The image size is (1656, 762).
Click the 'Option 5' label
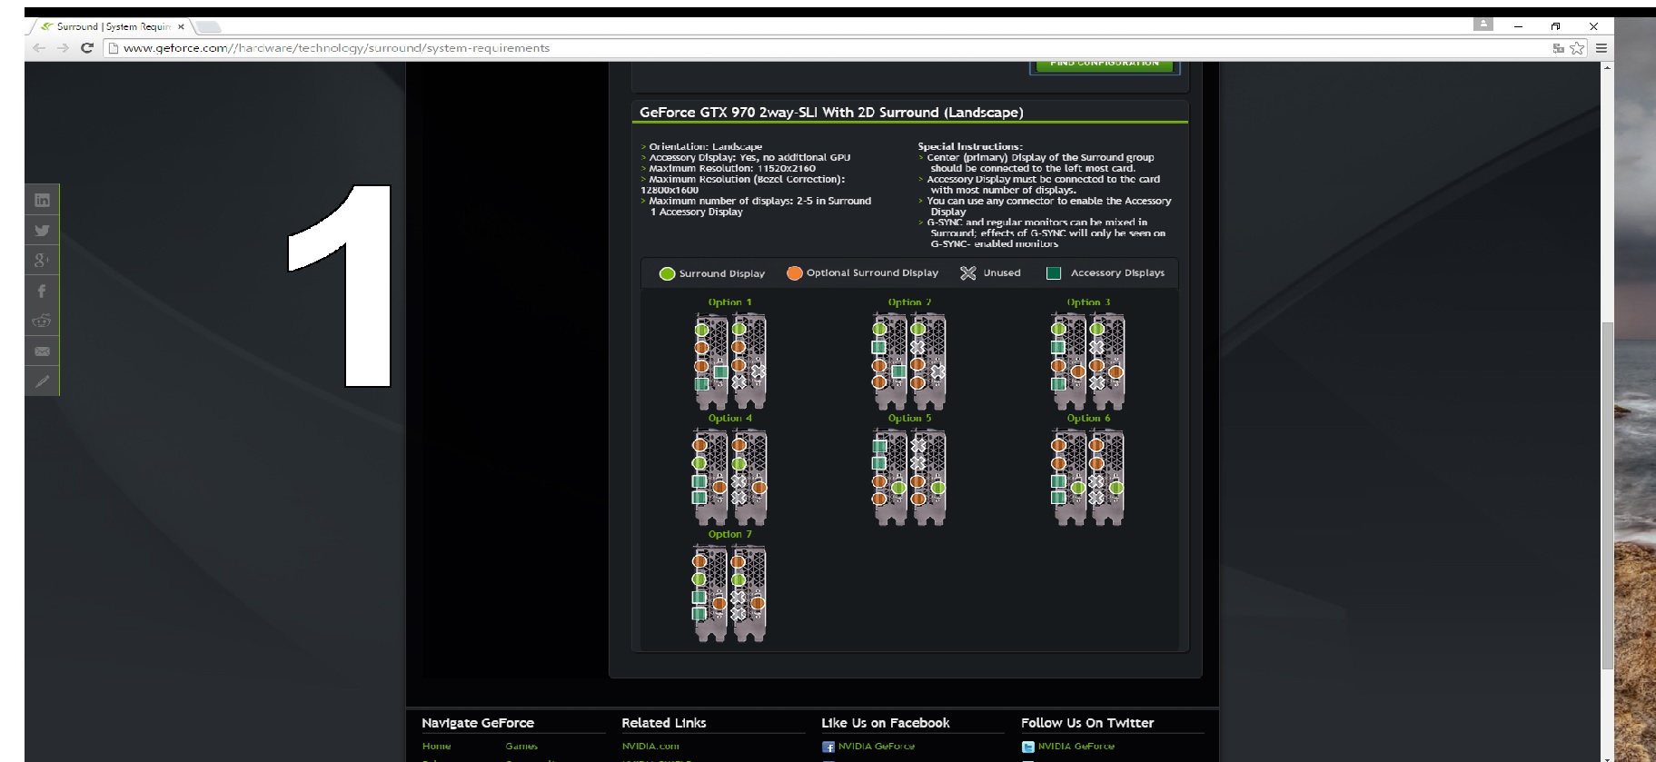pyautogui.click(x=909, y=418)
